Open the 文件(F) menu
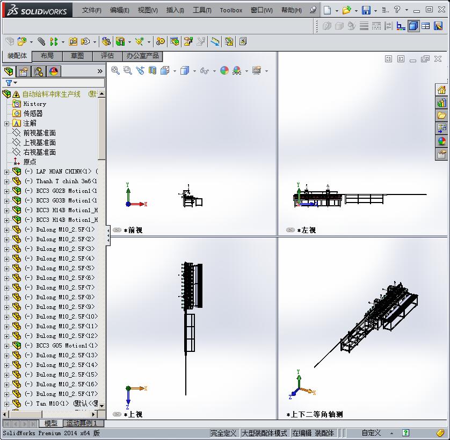Image resolution: width=450 pixels, height=440 pixels. tap(91, 10)
